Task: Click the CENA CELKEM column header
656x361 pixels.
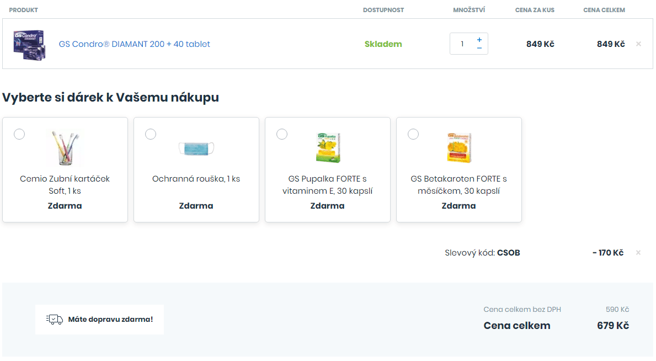Action: 604,10
